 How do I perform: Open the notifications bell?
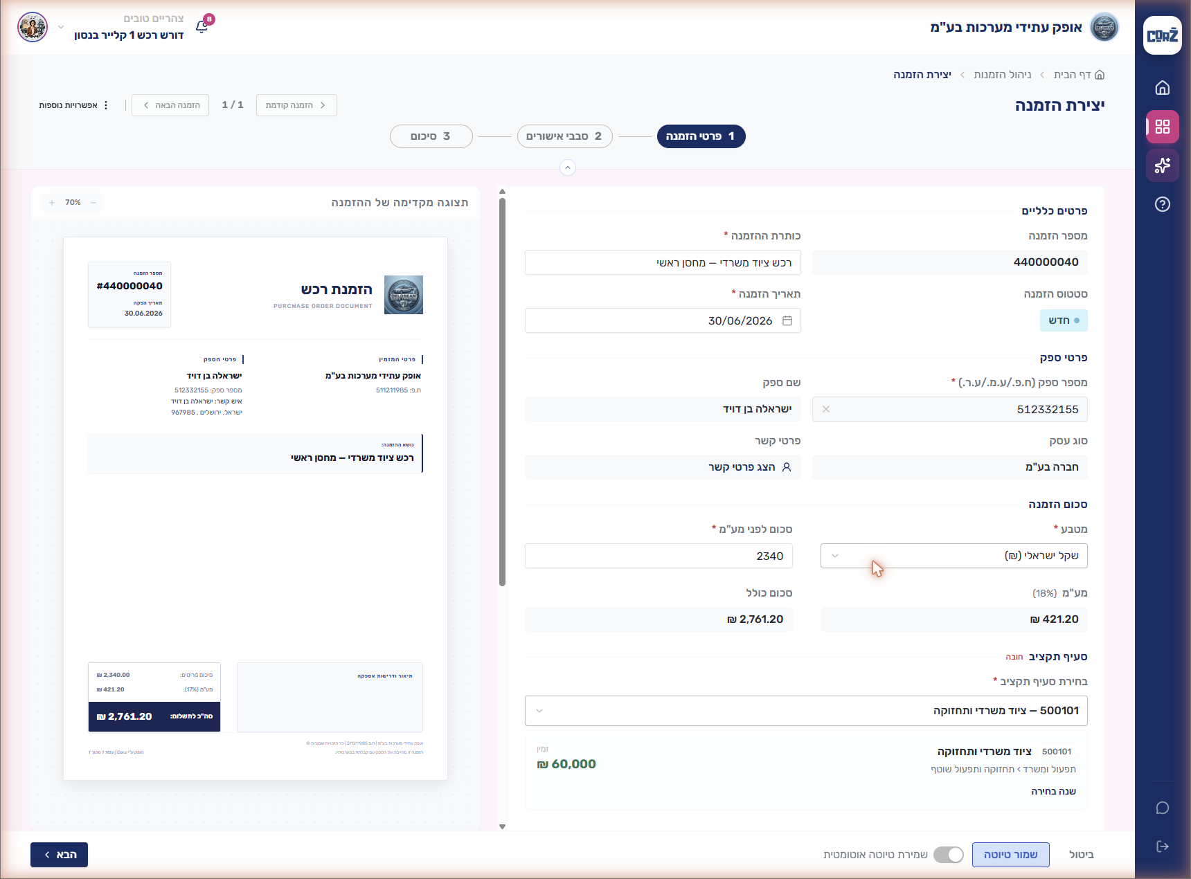[202, 27]
